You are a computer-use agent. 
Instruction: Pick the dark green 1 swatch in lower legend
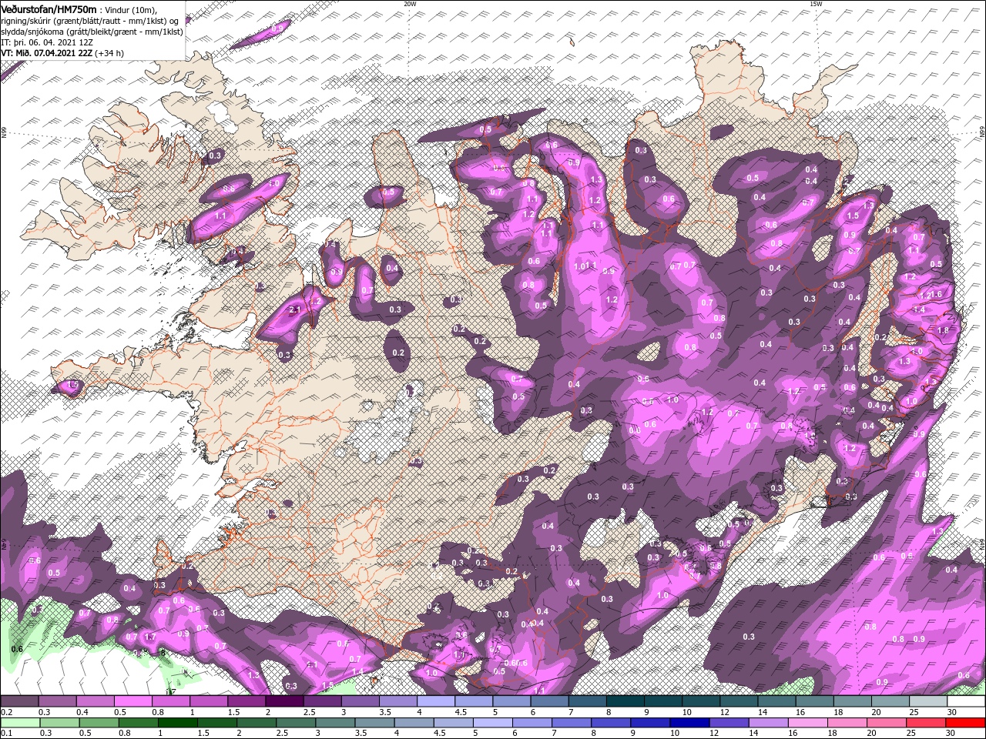[x=177, y=724]
